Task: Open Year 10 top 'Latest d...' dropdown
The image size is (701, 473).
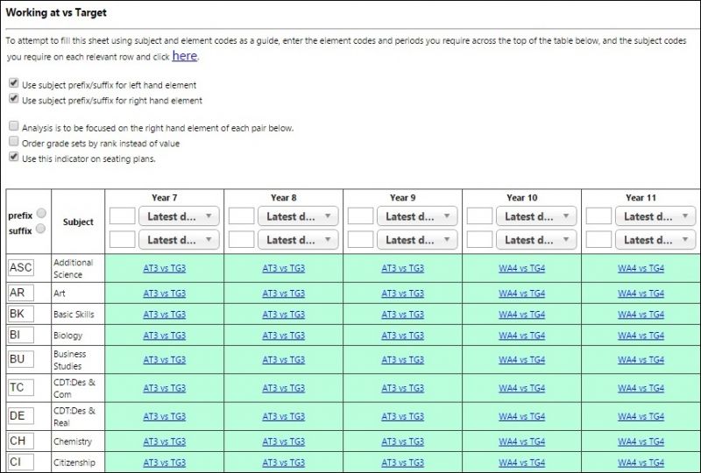Action: pyautogui.click(x=536, y=216)
